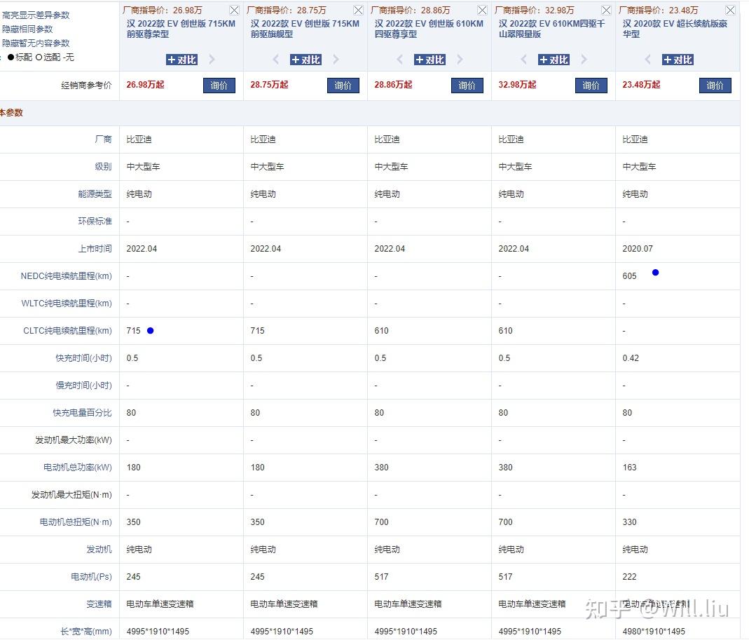Viewport: 749px width, 640px height.
Task: Select the 变速箱 row label
Action: pos(99,604)
